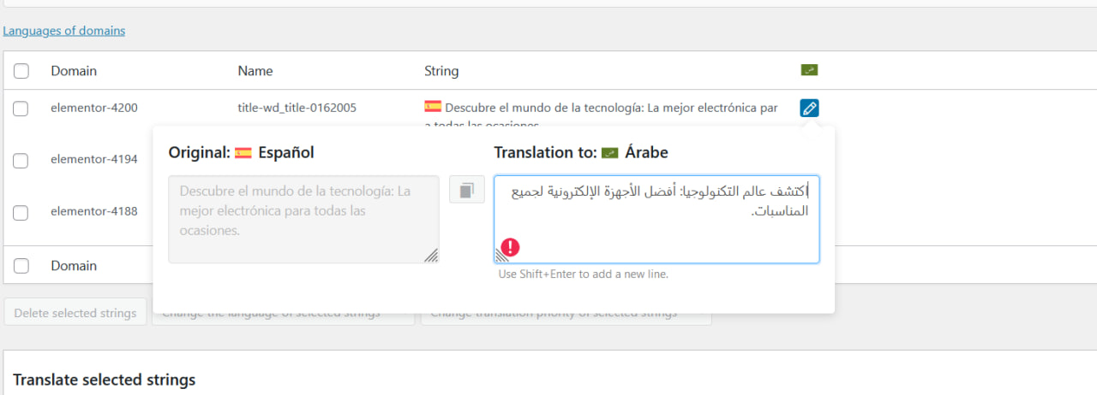
Task: Click the title-wd_title-0162005 name cell
Action: pyautogui.click(x=297, y=108)
